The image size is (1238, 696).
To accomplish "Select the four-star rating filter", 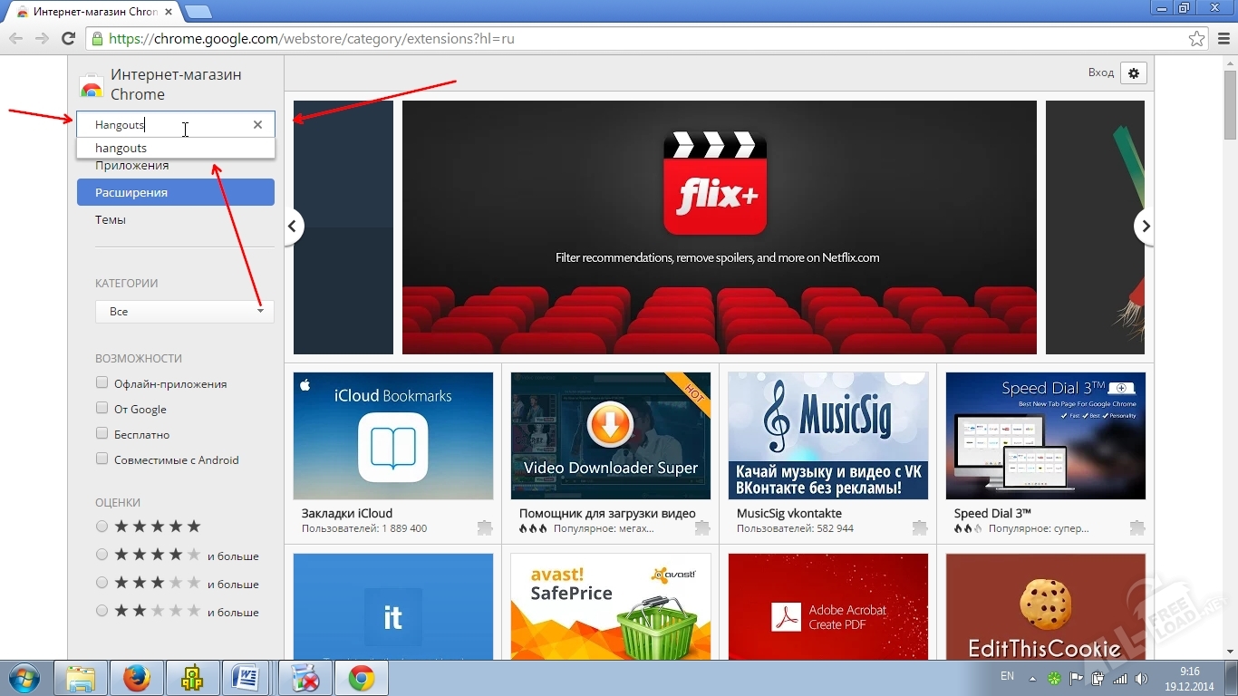I will tap(101, 555).
